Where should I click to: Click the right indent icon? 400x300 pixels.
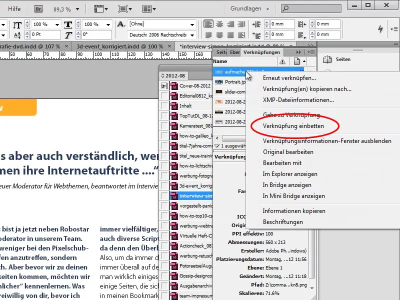pos(302,24)
